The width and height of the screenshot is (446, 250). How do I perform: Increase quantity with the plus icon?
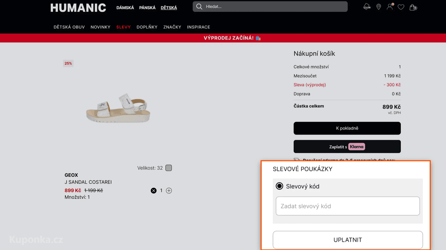click(169, 190)
